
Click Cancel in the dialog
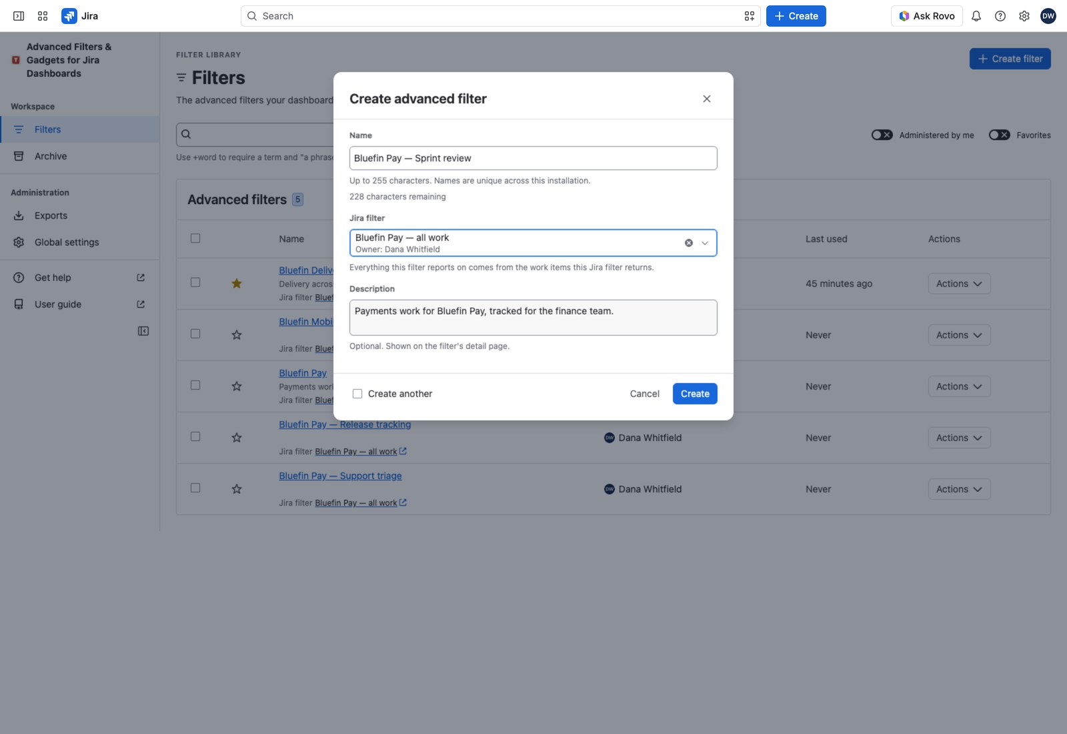pyautogui.click(x=645, y=394)
